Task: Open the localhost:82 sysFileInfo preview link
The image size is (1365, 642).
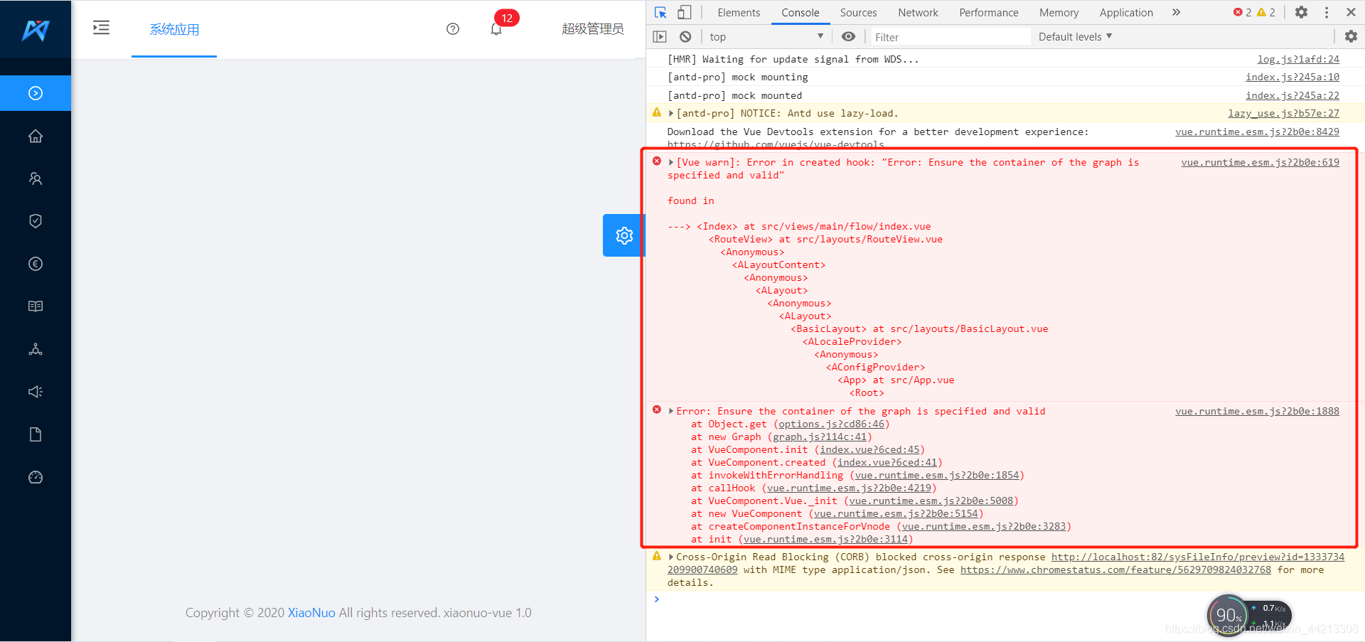Action: [x=1198, y=557]
